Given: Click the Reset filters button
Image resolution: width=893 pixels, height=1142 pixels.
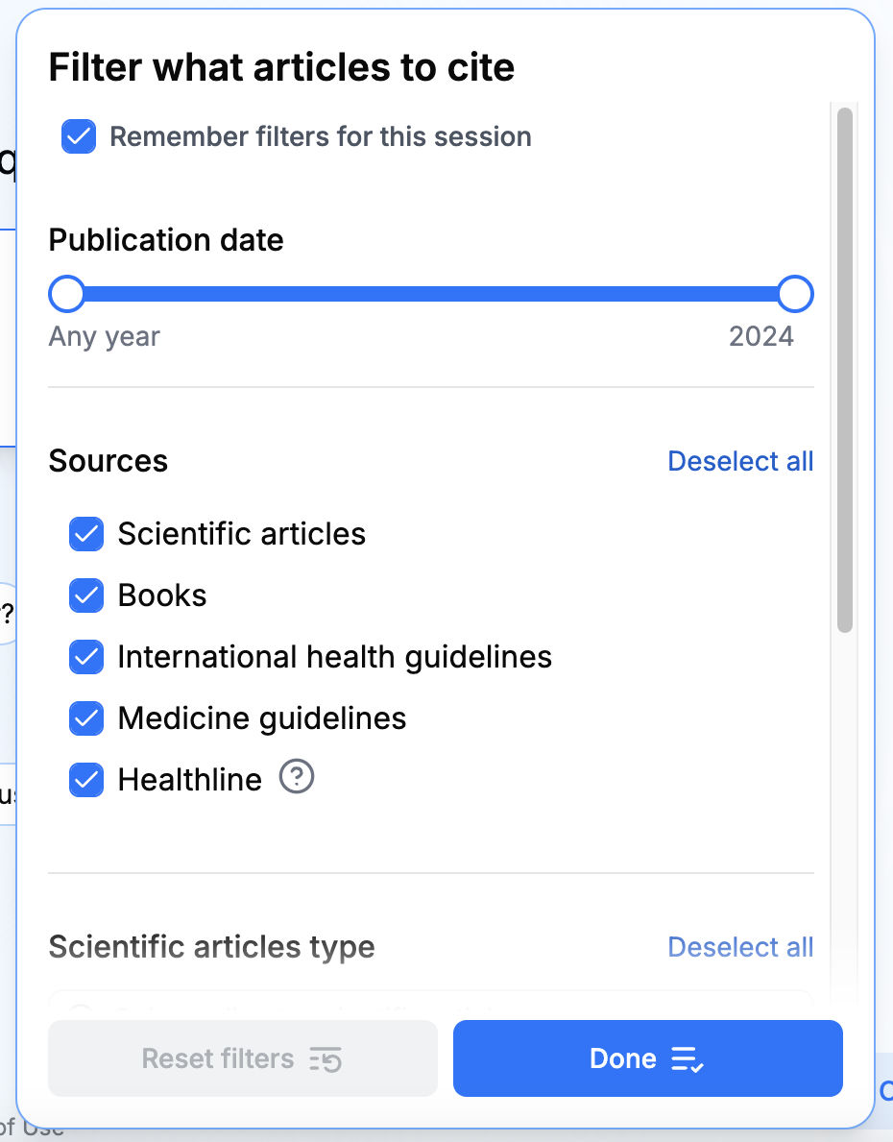Looking at the screenshot, I should (x=242, y=1058).
